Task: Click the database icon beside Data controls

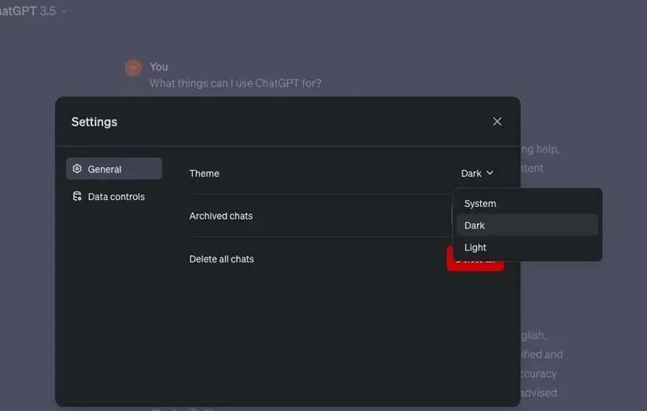Action: coord(77,197)
